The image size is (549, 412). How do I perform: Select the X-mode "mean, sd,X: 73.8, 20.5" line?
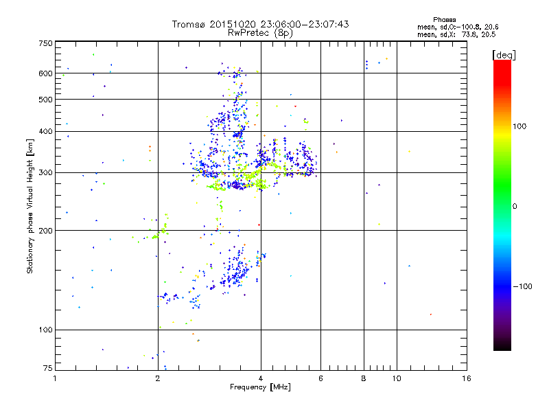click(456, 34)
